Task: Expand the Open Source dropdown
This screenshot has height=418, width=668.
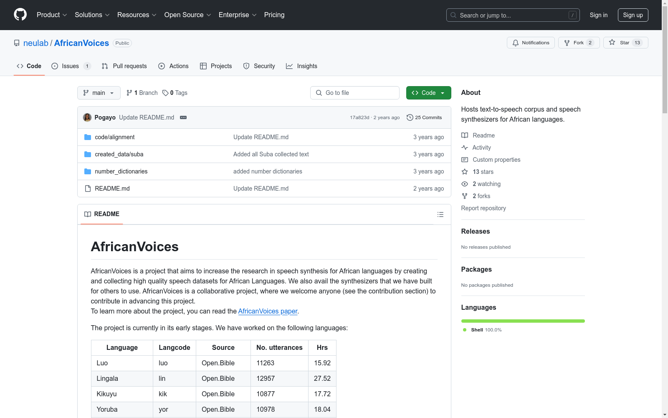Action: [x=188, y=15]
